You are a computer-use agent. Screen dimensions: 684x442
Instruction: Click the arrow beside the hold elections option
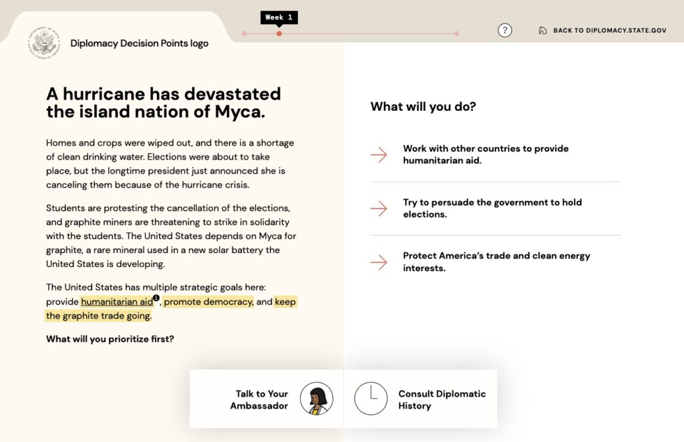(379, 208)
